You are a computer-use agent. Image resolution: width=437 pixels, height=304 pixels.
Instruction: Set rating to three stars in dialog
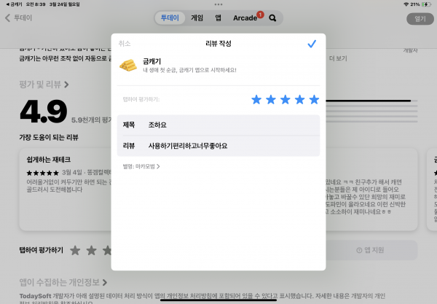[285, 100]
